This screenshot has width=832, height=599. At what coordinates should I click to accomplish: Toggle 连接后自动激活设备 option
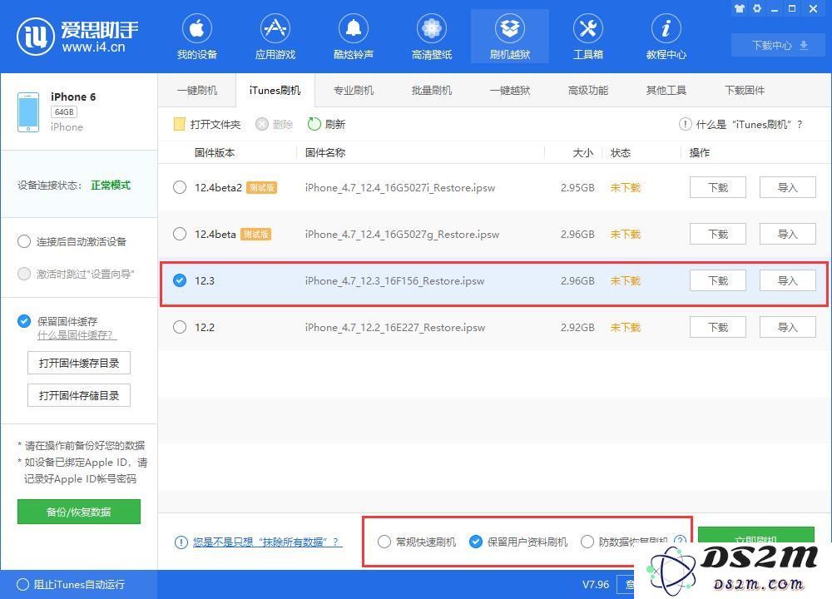tap(24, 242)
